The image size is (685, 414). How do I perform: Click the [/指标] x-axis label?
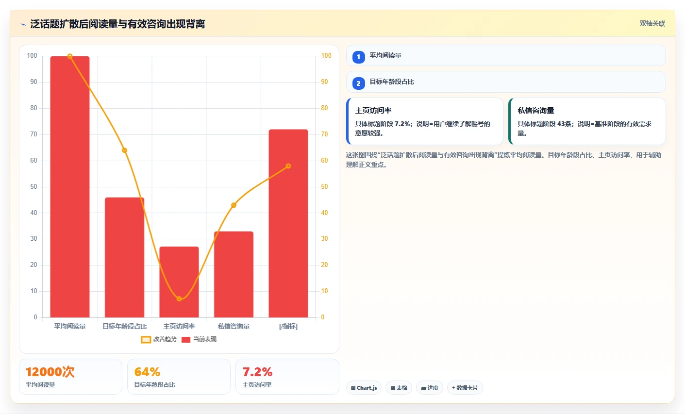(x=288, y=327)
